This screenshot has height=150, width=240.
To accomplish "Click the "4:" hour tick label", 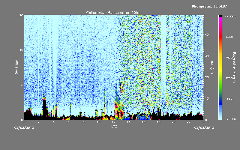I will (54, 122).
